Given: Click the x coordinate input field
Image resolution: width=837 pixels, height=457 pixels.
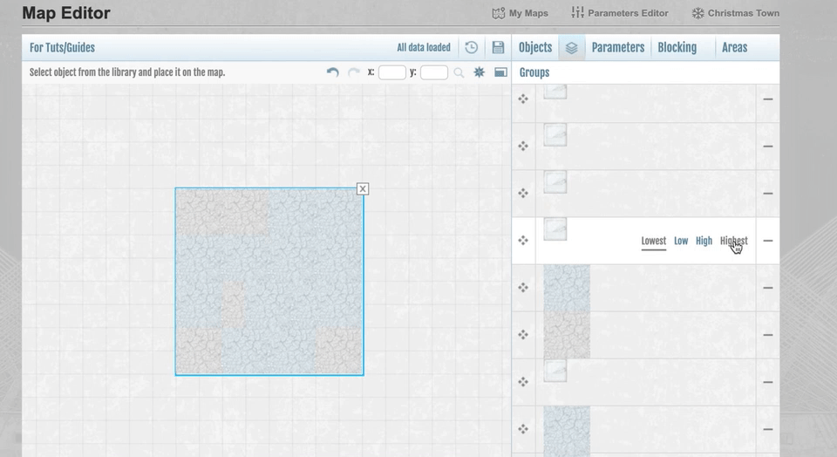Looking at the screenshot, I should tap(391, 72).
